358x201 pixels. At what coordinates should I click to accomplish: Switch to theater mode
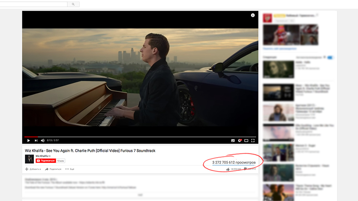tap(246, 141)
